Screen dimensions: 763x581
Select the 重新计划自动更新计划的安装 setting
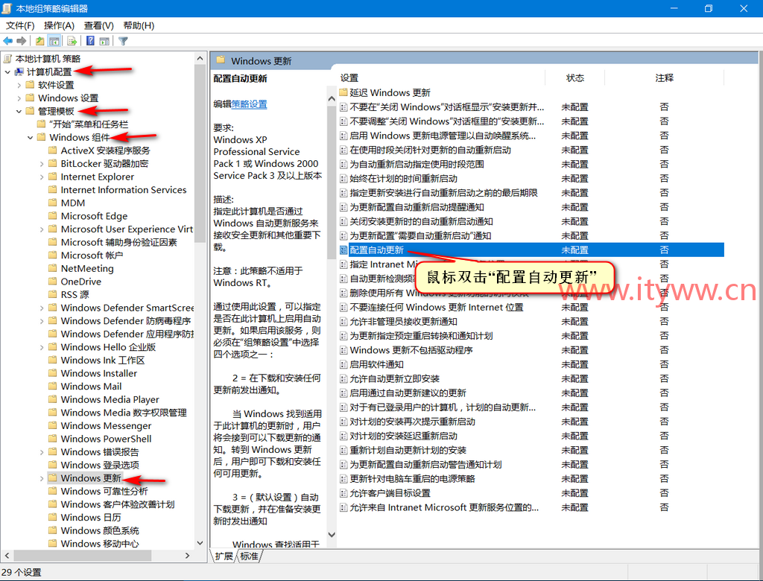[x=408, y=450]
